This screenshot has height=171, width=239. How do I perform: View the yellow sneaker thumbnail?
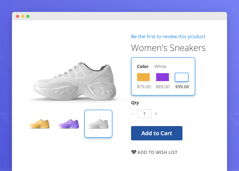[x=39, y=124]
